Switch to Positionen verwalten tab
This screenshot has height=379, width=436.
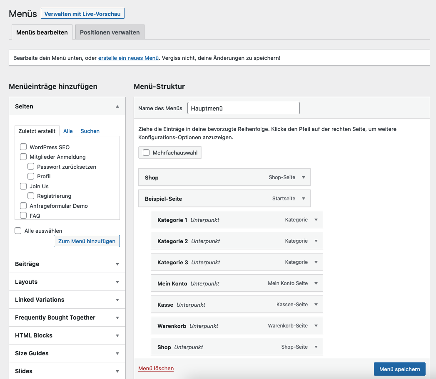pyautogui.click(x=110, y=32)
